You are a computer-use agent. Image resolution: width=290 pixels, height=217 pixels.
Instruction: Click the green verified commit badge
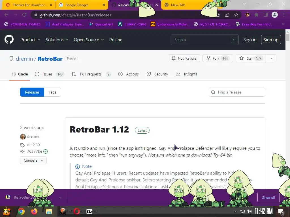pos(46,151)
